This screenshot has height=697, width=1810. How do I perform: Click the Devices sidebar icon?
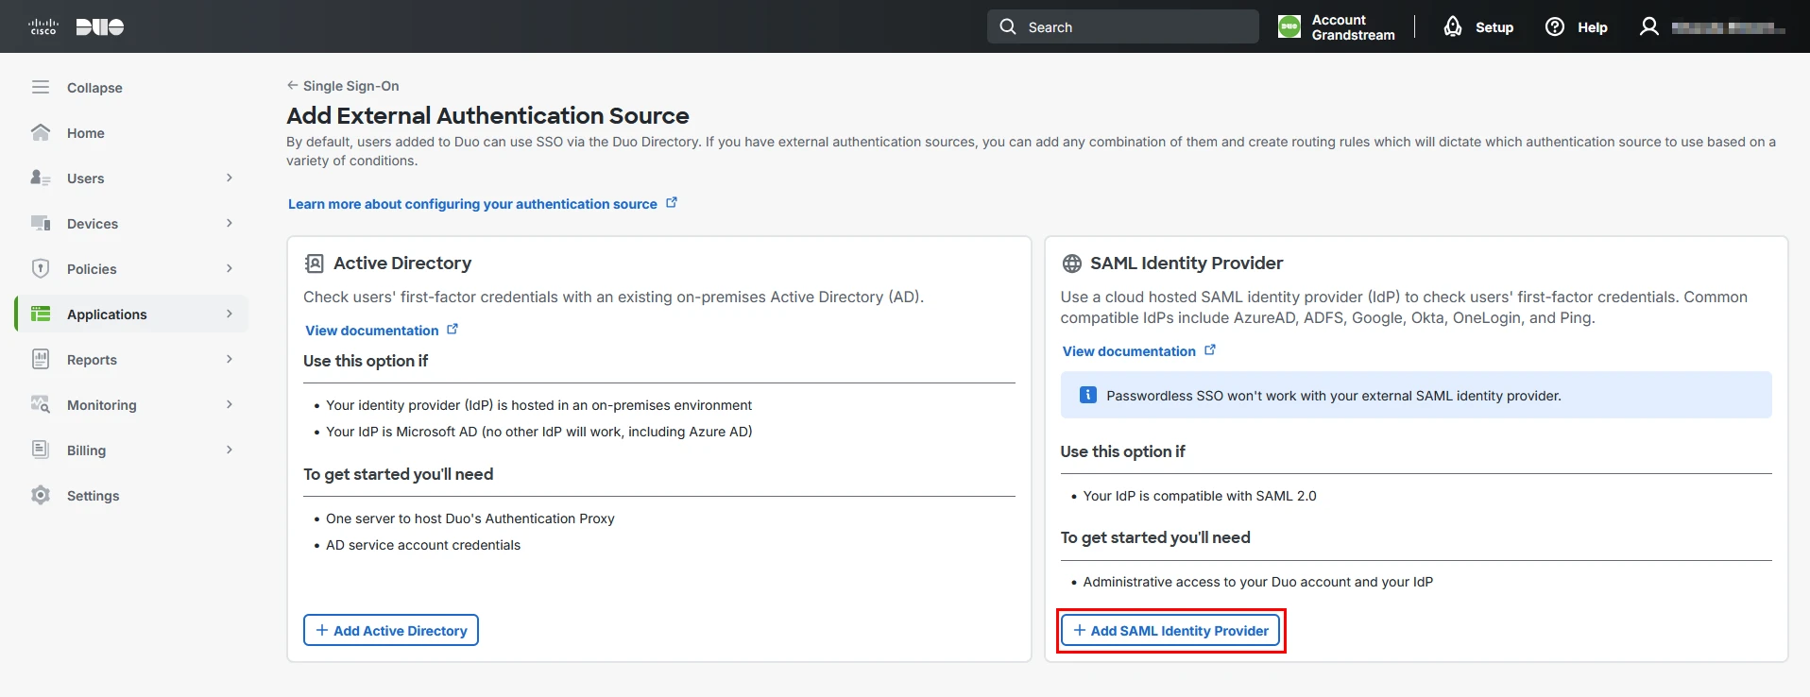click(x=41, y=223)
